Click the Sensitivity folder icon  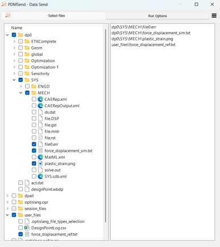(x=27, y=73)
